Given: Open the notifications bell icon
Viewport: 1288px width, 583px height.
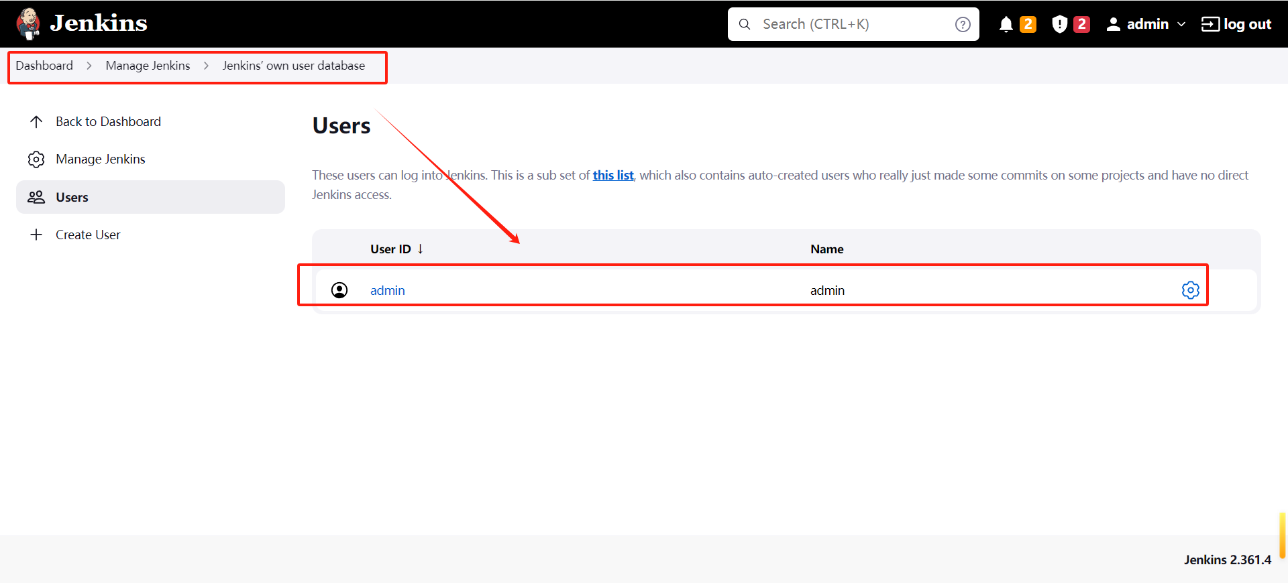Looking at the screenshot, I should click(1006, 24).
